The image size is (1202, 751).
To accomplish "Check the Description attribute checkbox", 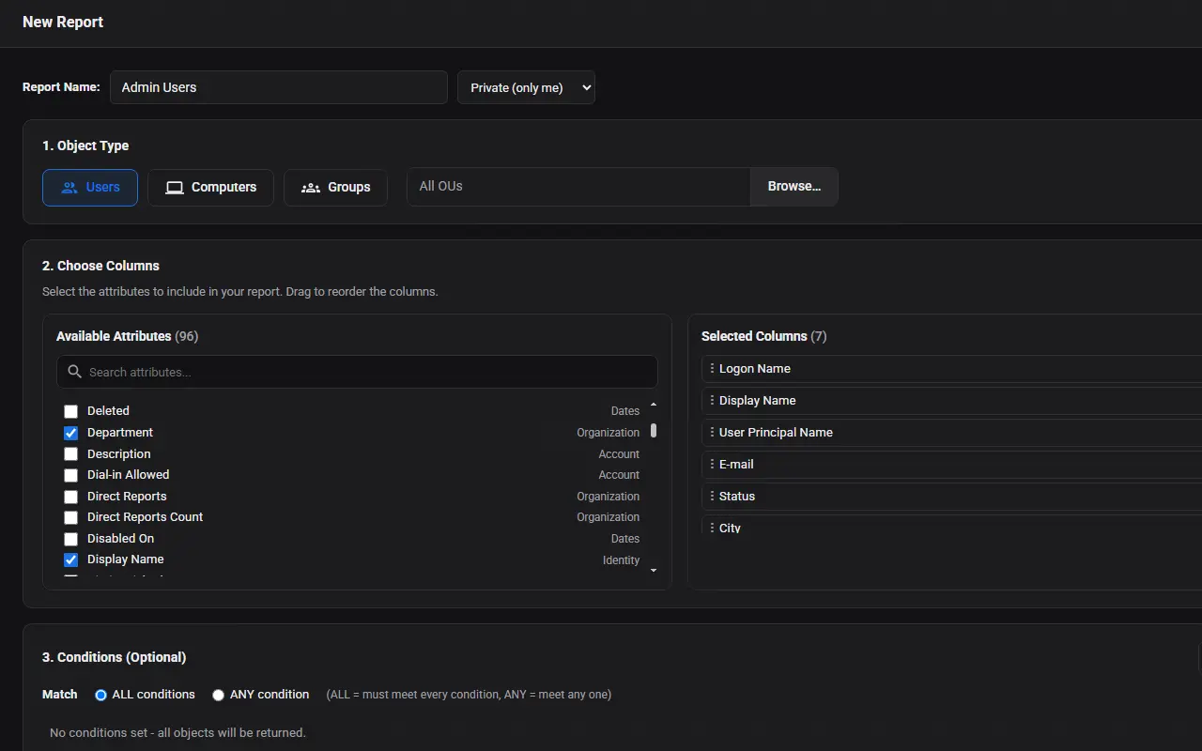I will coord(70,454).
